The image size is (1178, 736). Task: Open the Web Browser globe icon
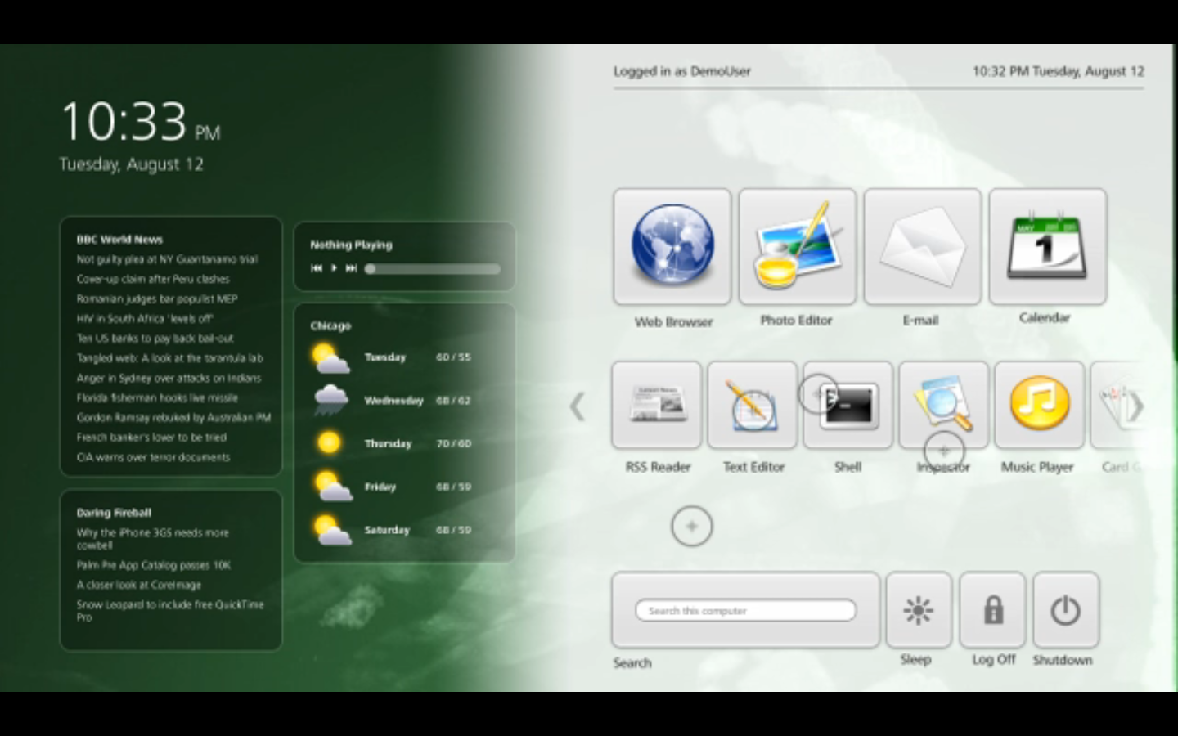pyautogui.click(x=672, y=247)
